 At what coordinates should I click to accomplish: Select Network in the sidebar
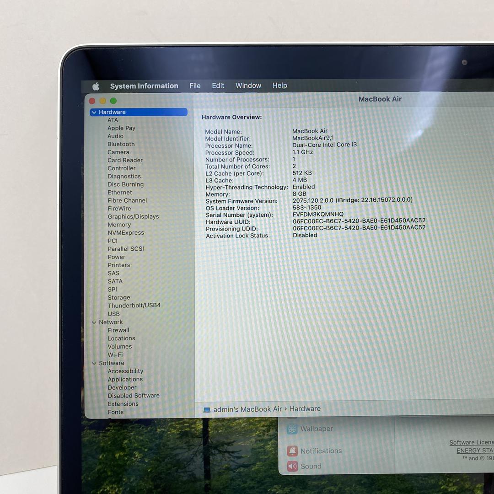[x=111, y=322]
